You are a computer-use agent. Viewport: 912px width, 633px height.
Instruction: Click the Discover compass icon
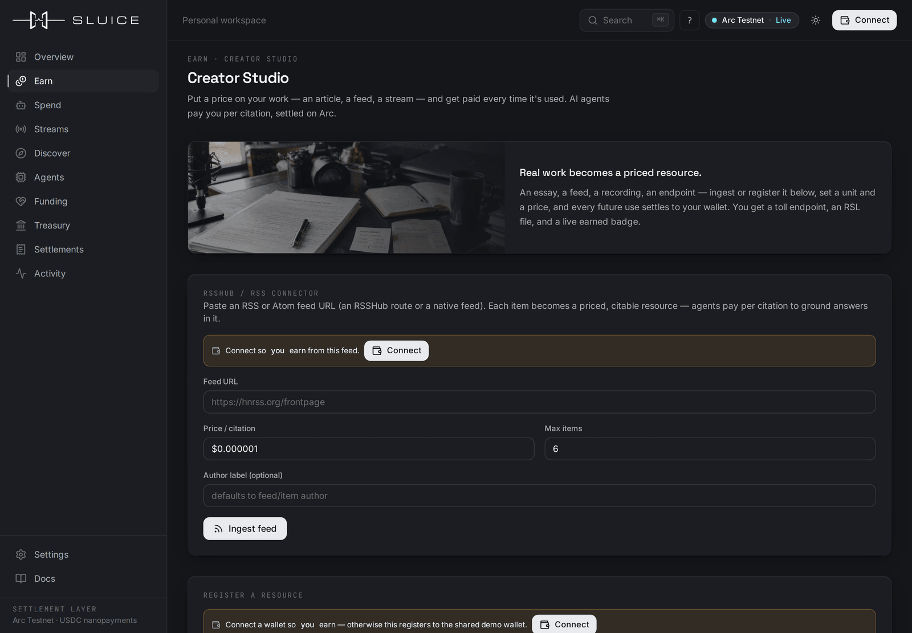[x=21, y=153]
